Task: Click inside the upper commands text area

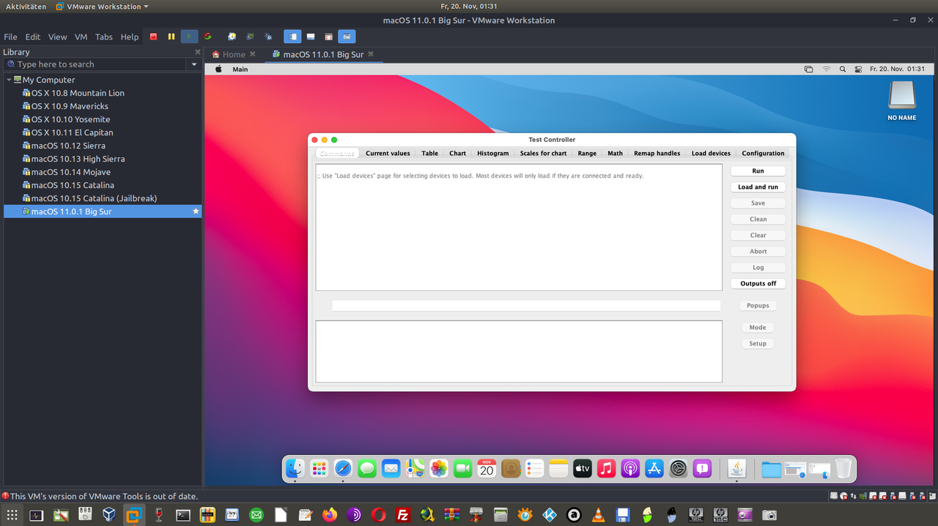Action: tap(519, 228)
